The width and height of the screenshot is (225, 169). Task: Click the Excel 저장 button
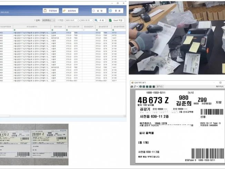tap(116, 20)
